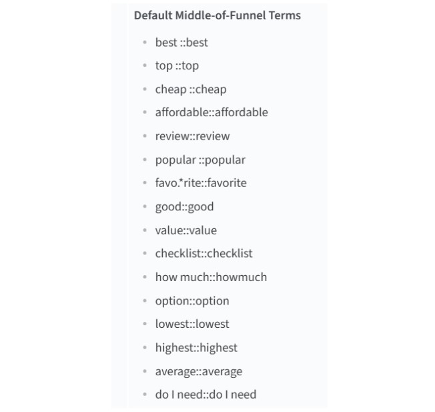
Task: Click the 'Default Middle-of-Funnel Terms' heading
Action: coord(217,15)
